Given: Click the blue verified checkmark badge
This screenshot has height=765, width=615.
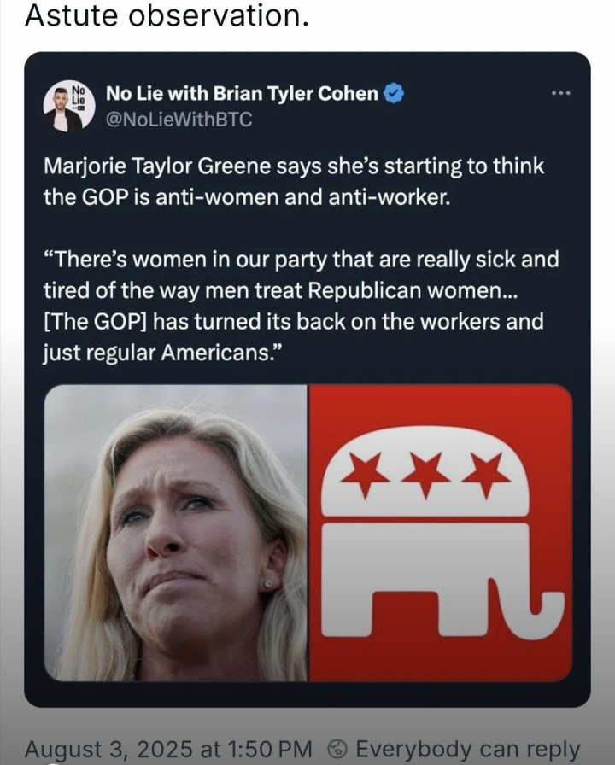Looking at the screenshot, I should pos(393,94).
